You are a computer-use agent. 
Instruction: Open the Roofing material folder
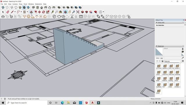171,79
